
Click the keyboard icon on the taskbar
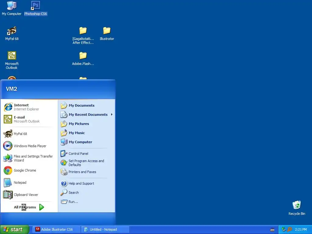[272, 230]
